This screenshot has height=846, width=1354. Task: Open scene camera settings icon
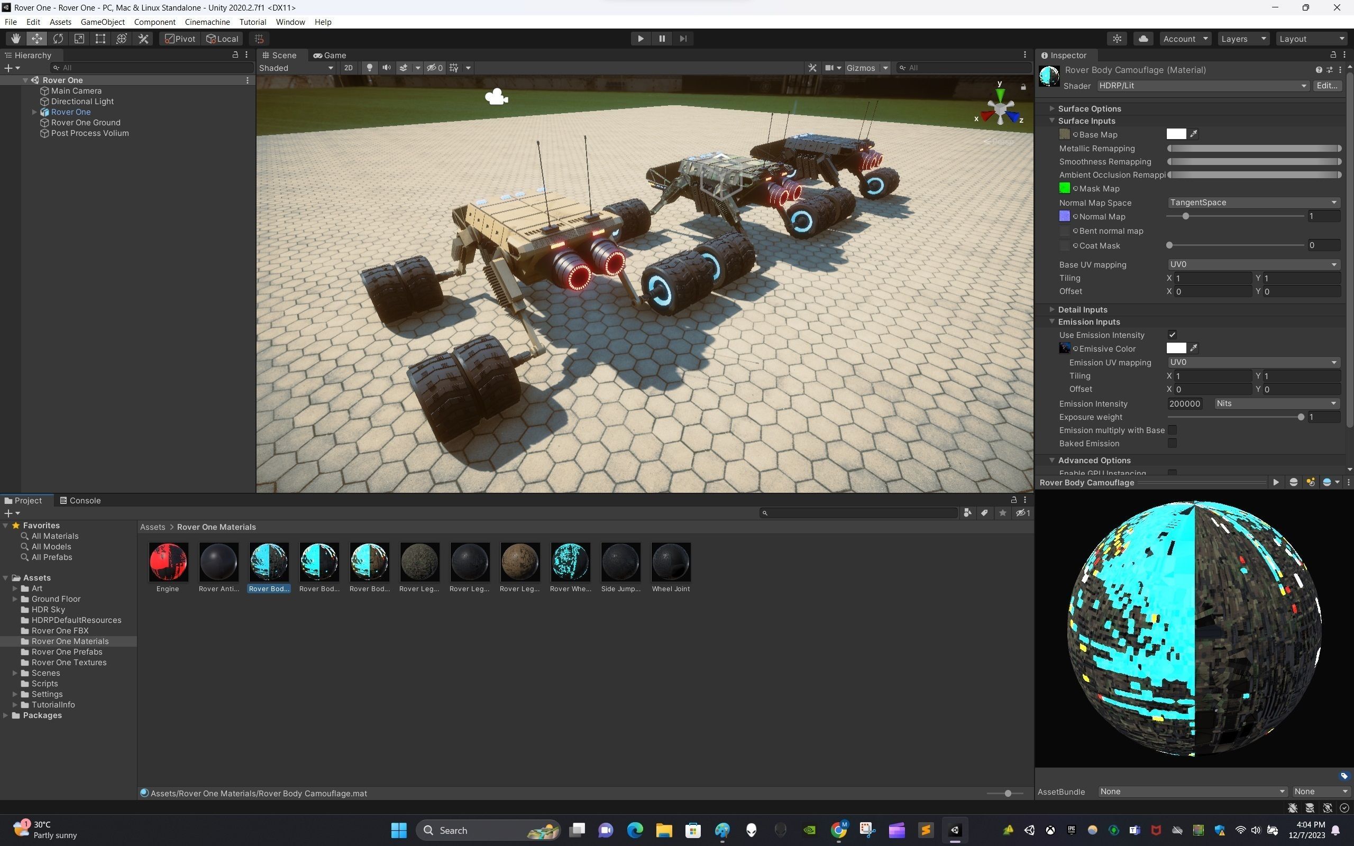tap(829, 68)
